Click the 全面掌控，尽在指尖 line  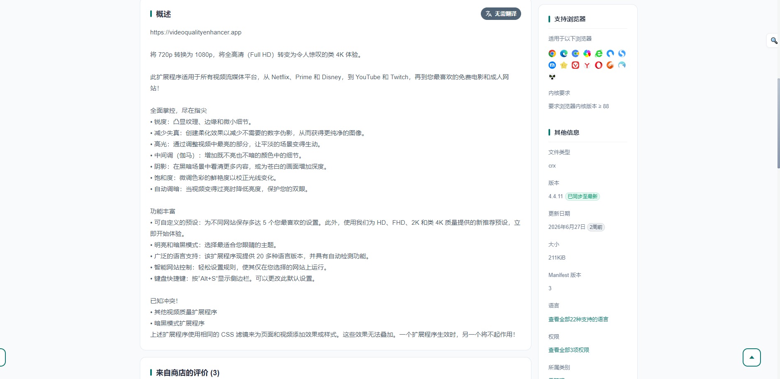tap(178, 111)
